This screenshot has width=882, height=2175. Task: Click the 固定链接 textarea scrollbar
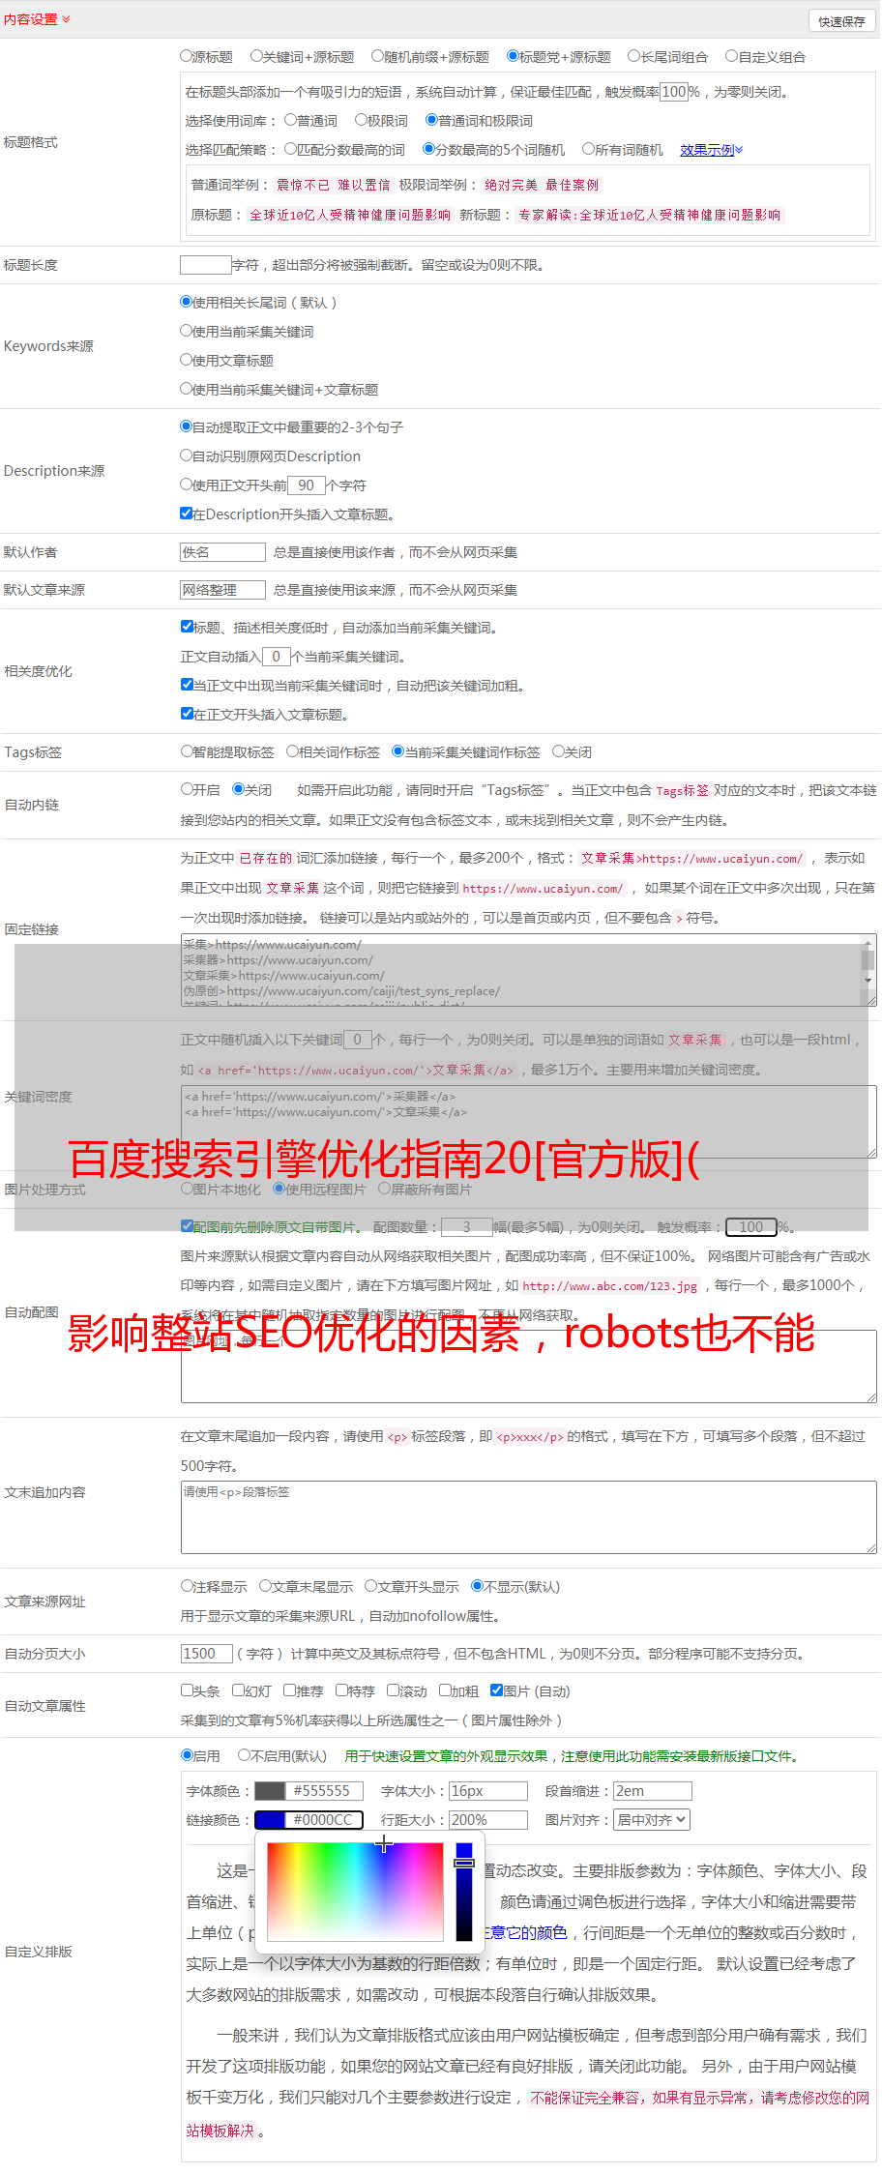point(868,962)
